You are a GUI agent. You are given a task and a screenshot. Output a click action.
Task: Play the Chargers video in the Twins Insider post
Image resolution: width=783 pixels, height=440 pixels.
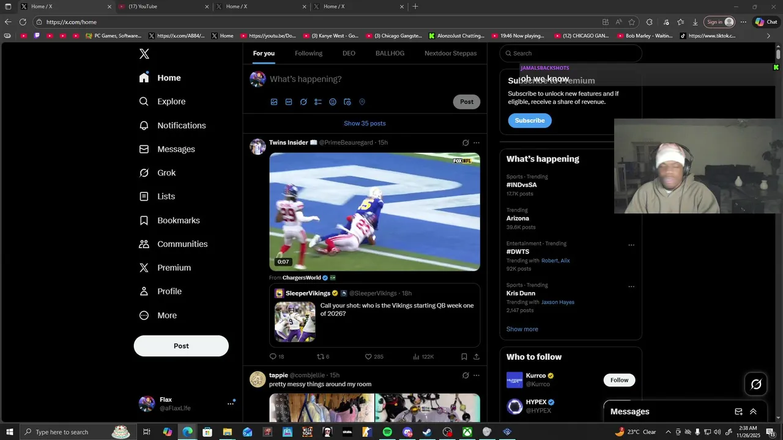pyautogui.click(x=374, y=211)
